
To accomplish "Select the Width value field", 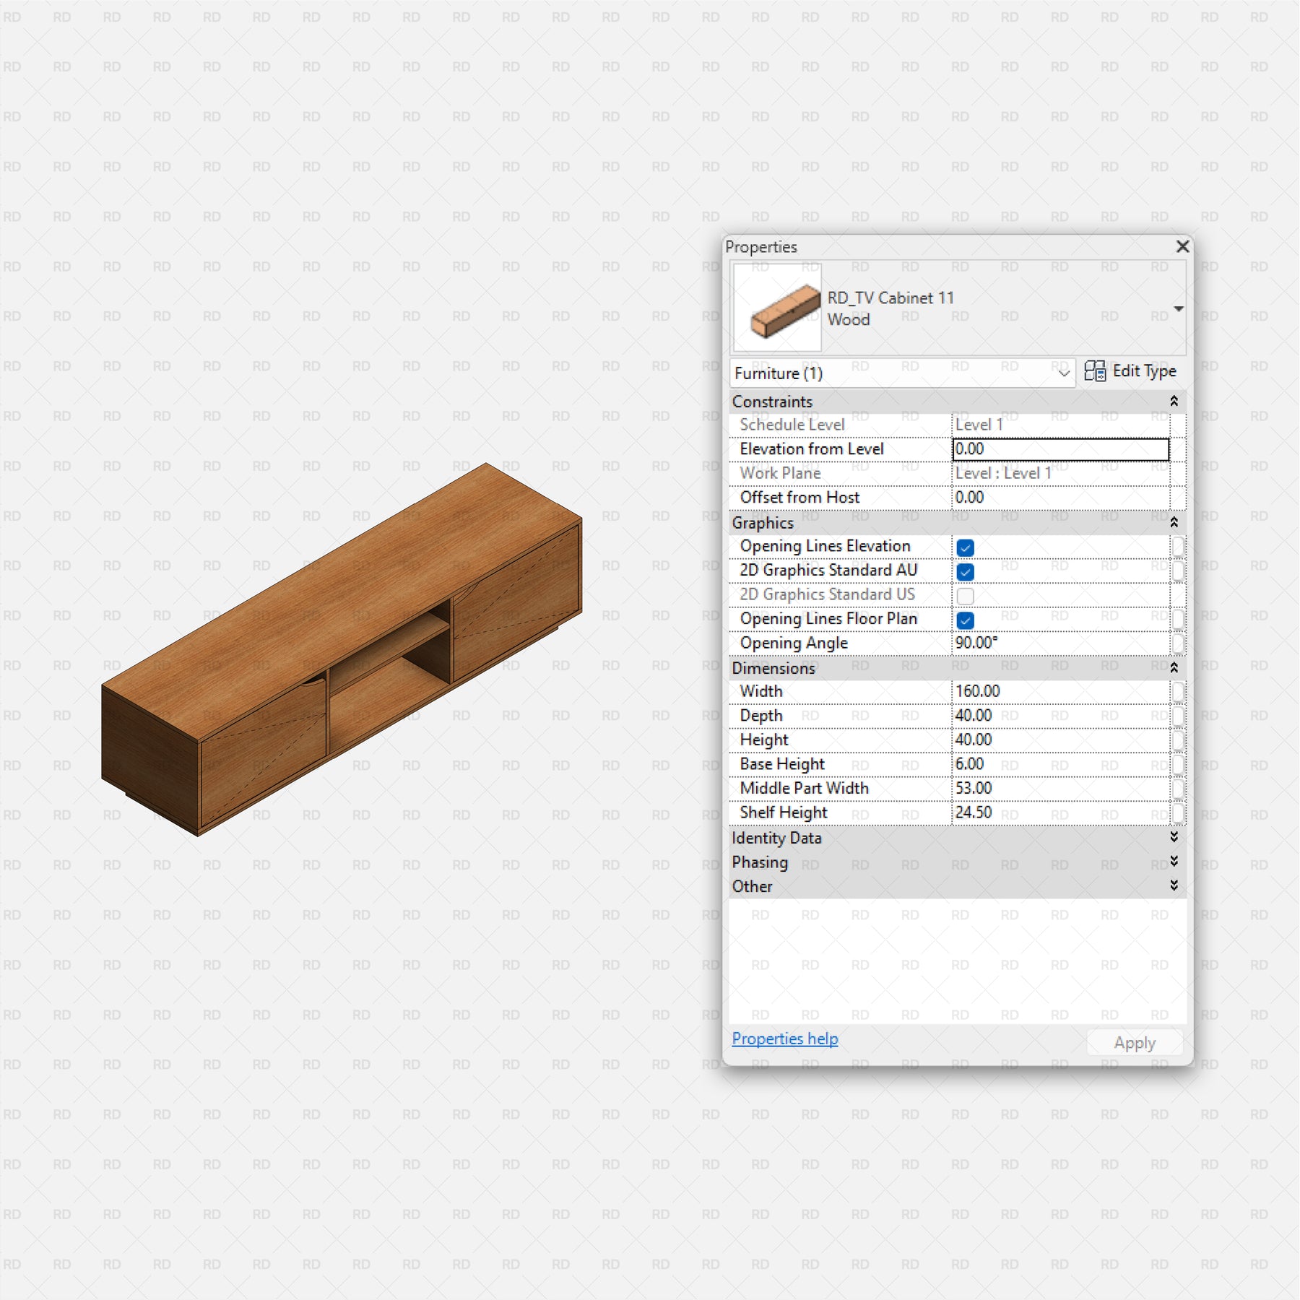I will (1059, 691).
